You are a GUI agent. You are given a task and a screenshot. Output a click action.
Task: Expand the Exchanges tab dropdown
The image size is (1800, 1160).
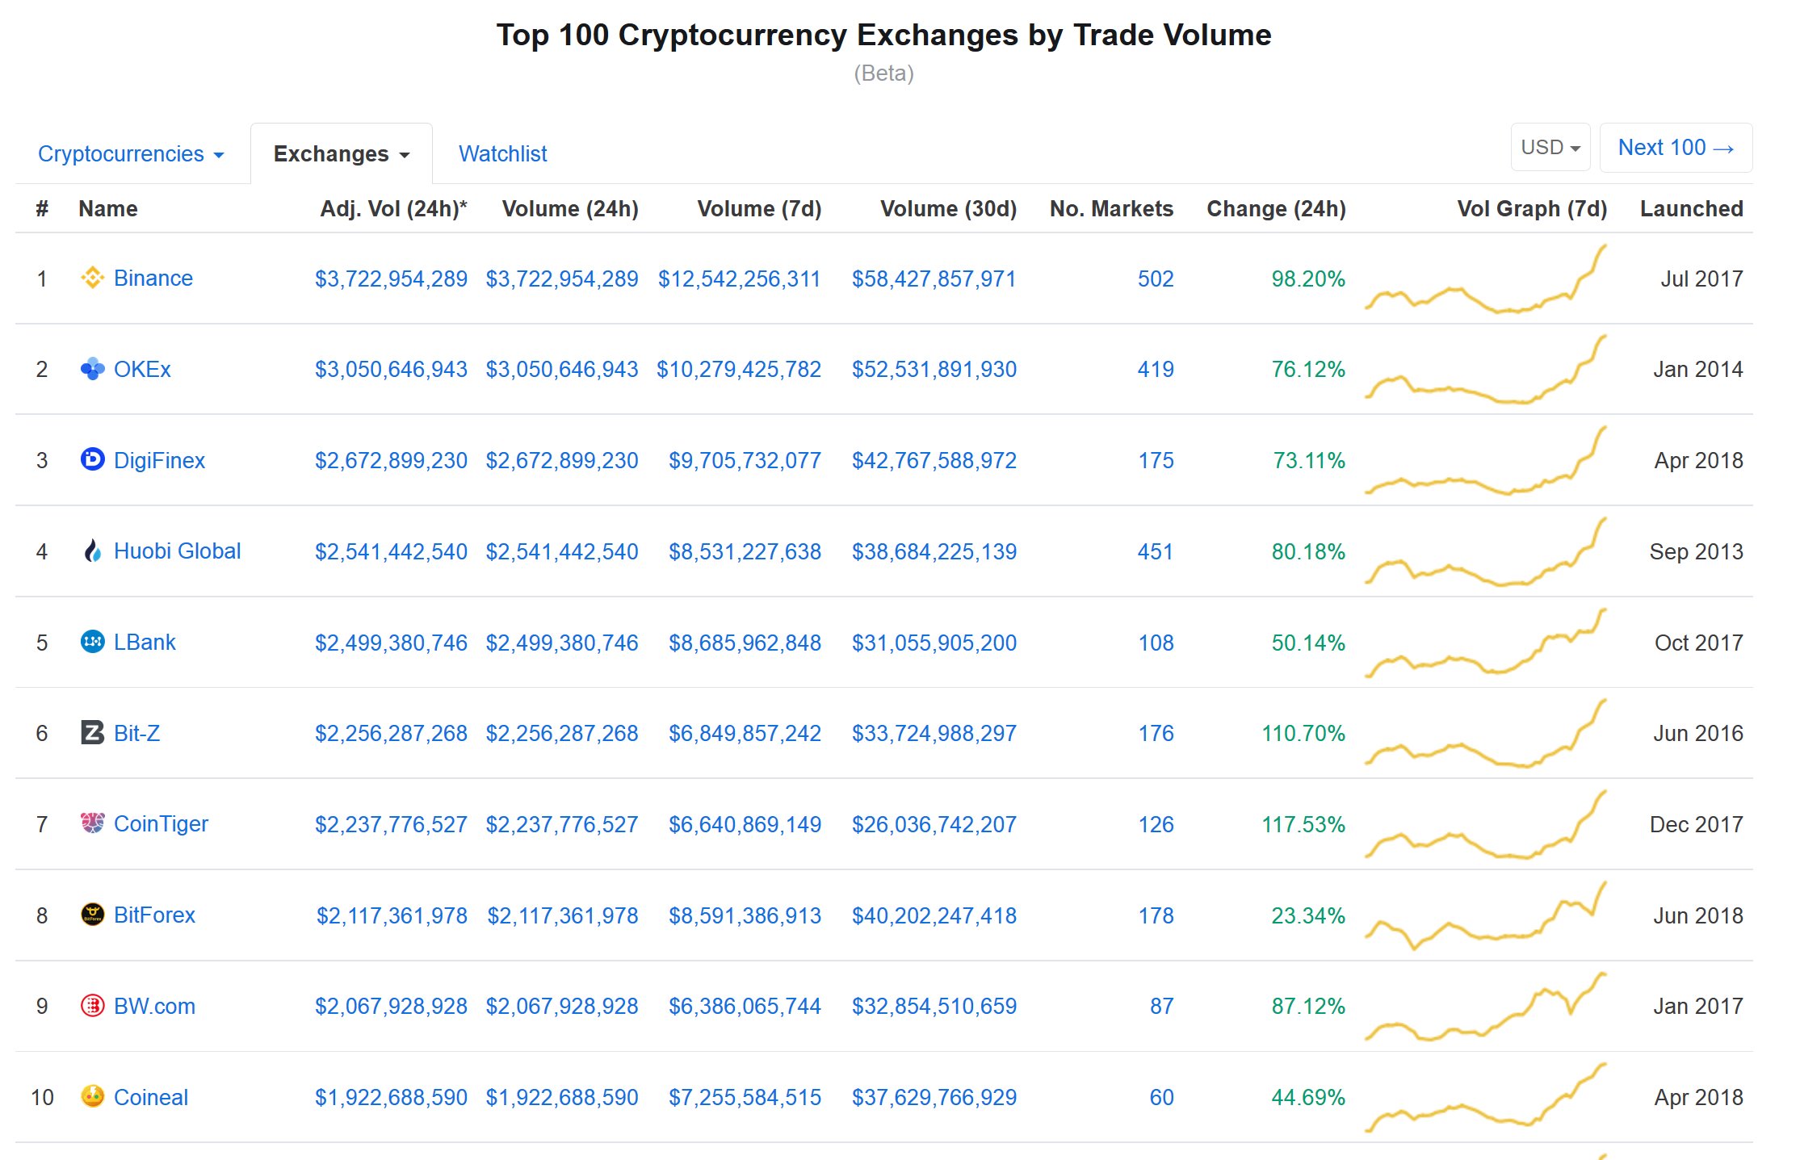point(342,153)
